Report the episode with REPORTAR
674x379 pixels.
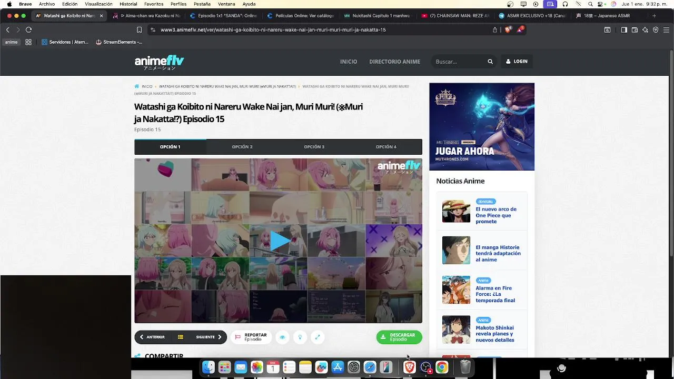[x=251, y=337]
